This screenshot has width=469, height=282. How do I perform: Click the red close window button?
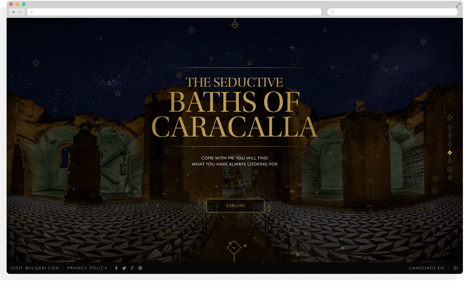[11, 4]
